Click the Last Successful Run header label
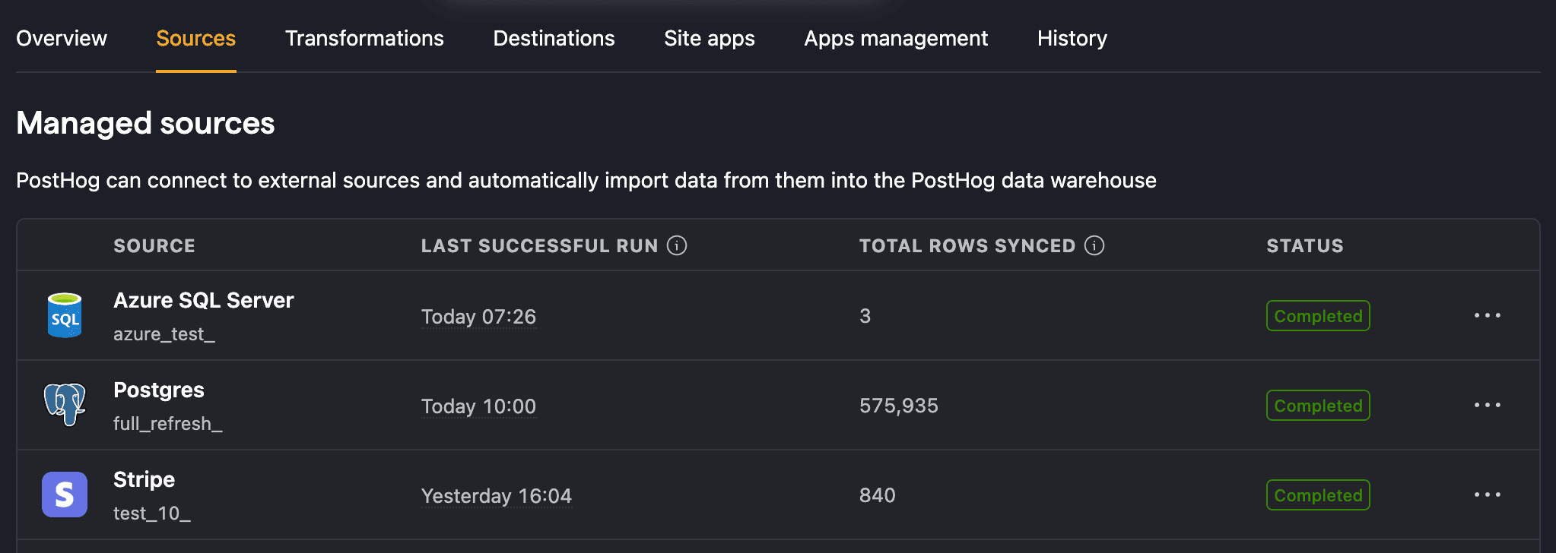This screenshot has width=1556, height=553. pos(540,246)
